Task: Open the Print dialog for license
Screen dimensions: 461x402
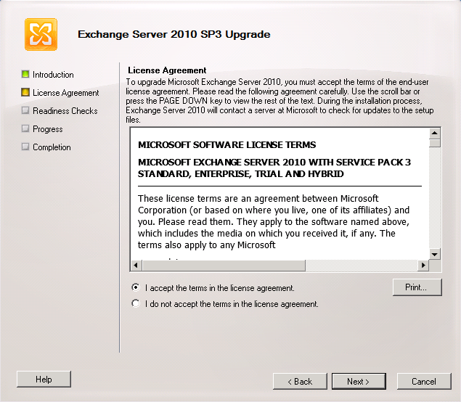Action: (x=417, y=287)
